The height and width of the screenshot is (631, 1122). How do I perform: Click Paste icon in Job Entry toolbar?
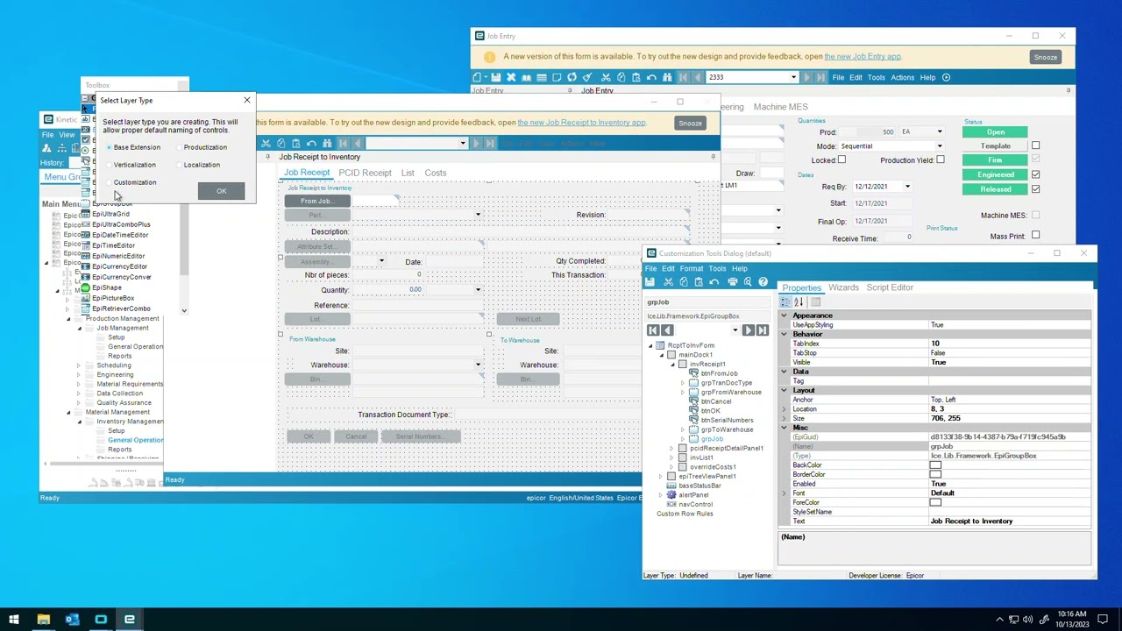coord(636,77)
